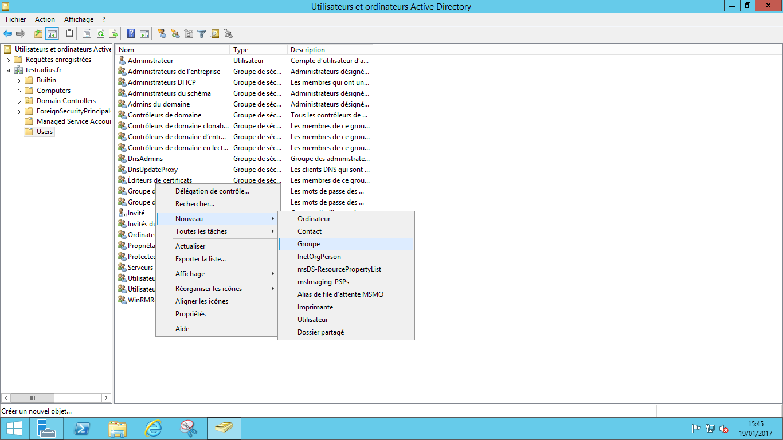783x440 pixels.
Task: Click the blue Back arrow in toolbar
Action: (7, 34)
